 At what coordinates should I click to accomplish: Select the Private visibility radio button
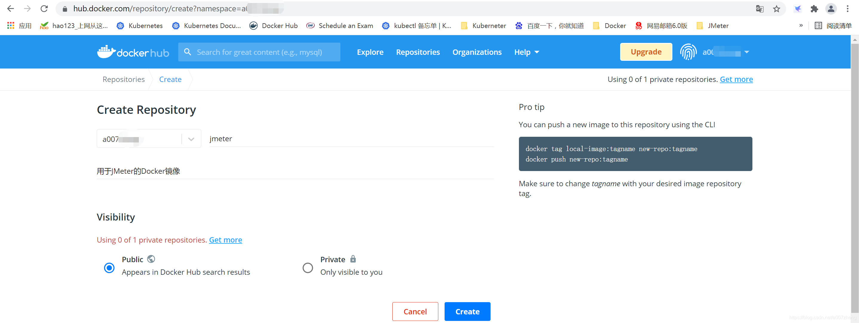click(308, 268)
